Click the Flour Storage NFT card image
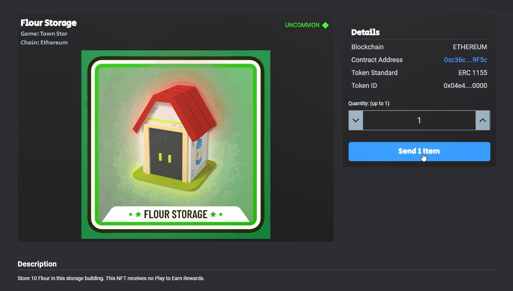Screen dimensions: 513x291 (x=176, y=144)
